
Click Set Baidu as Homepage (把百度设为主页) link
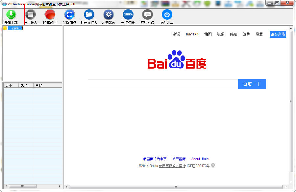155,159
